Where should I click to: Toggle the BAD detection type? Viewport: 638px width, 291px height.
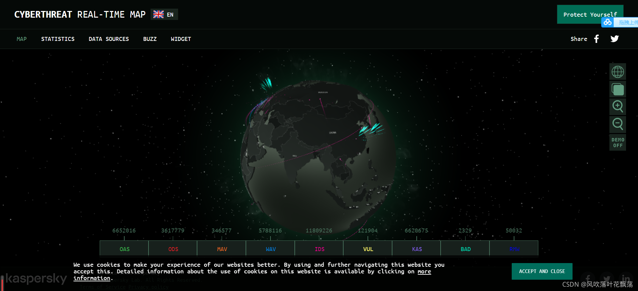465,249
